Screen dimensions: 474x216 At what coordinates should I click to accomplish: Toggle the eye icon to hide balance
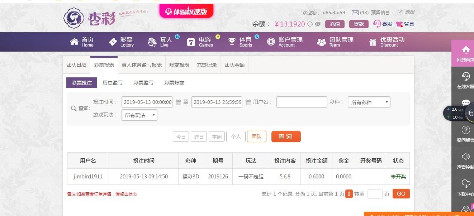pyautogui.click(x=318, y=24)
